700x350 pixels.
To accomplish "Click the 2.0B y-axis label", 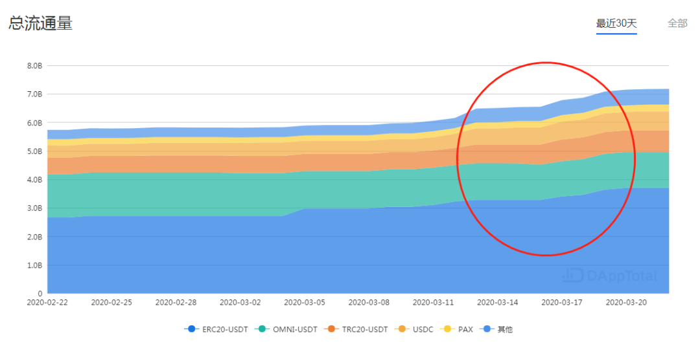I will coord(34,237).
